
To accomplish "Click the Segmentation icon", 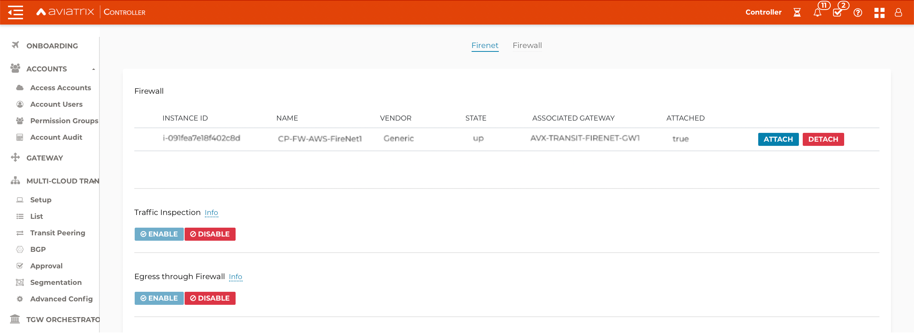I will [x=20, y=282].
